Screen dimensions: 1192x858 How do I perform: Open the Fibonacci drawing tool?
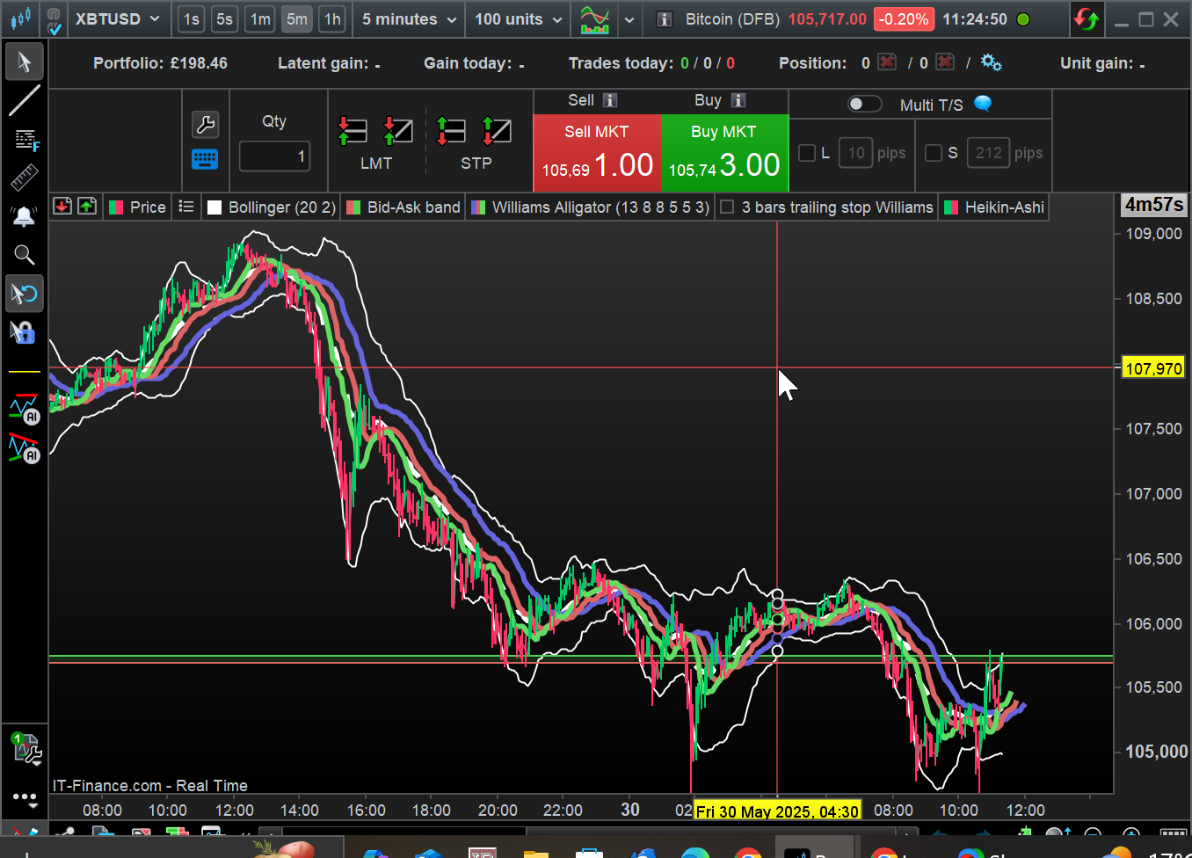[25, 140]
